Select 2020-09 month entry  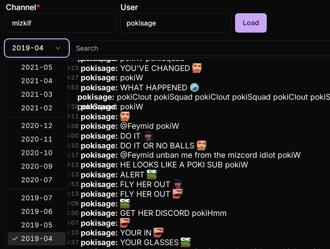pos(37,166)
